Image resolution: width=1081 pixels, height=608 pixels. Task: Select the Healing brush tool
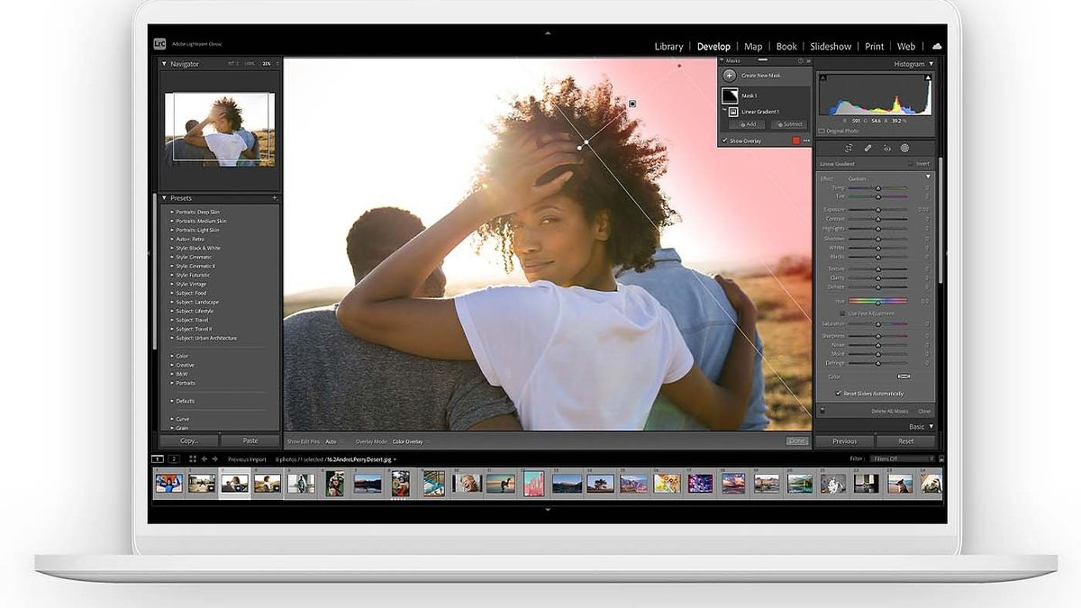869,148
